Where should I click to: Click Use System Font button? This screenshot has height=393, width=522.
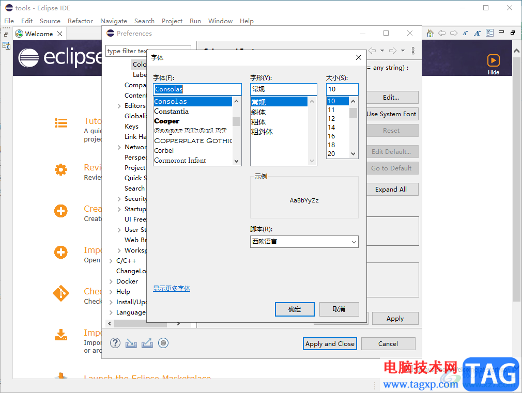pos(392,114)
